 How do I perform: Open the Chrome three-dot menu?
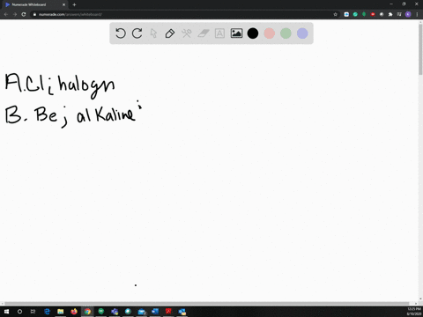[417, 14]
